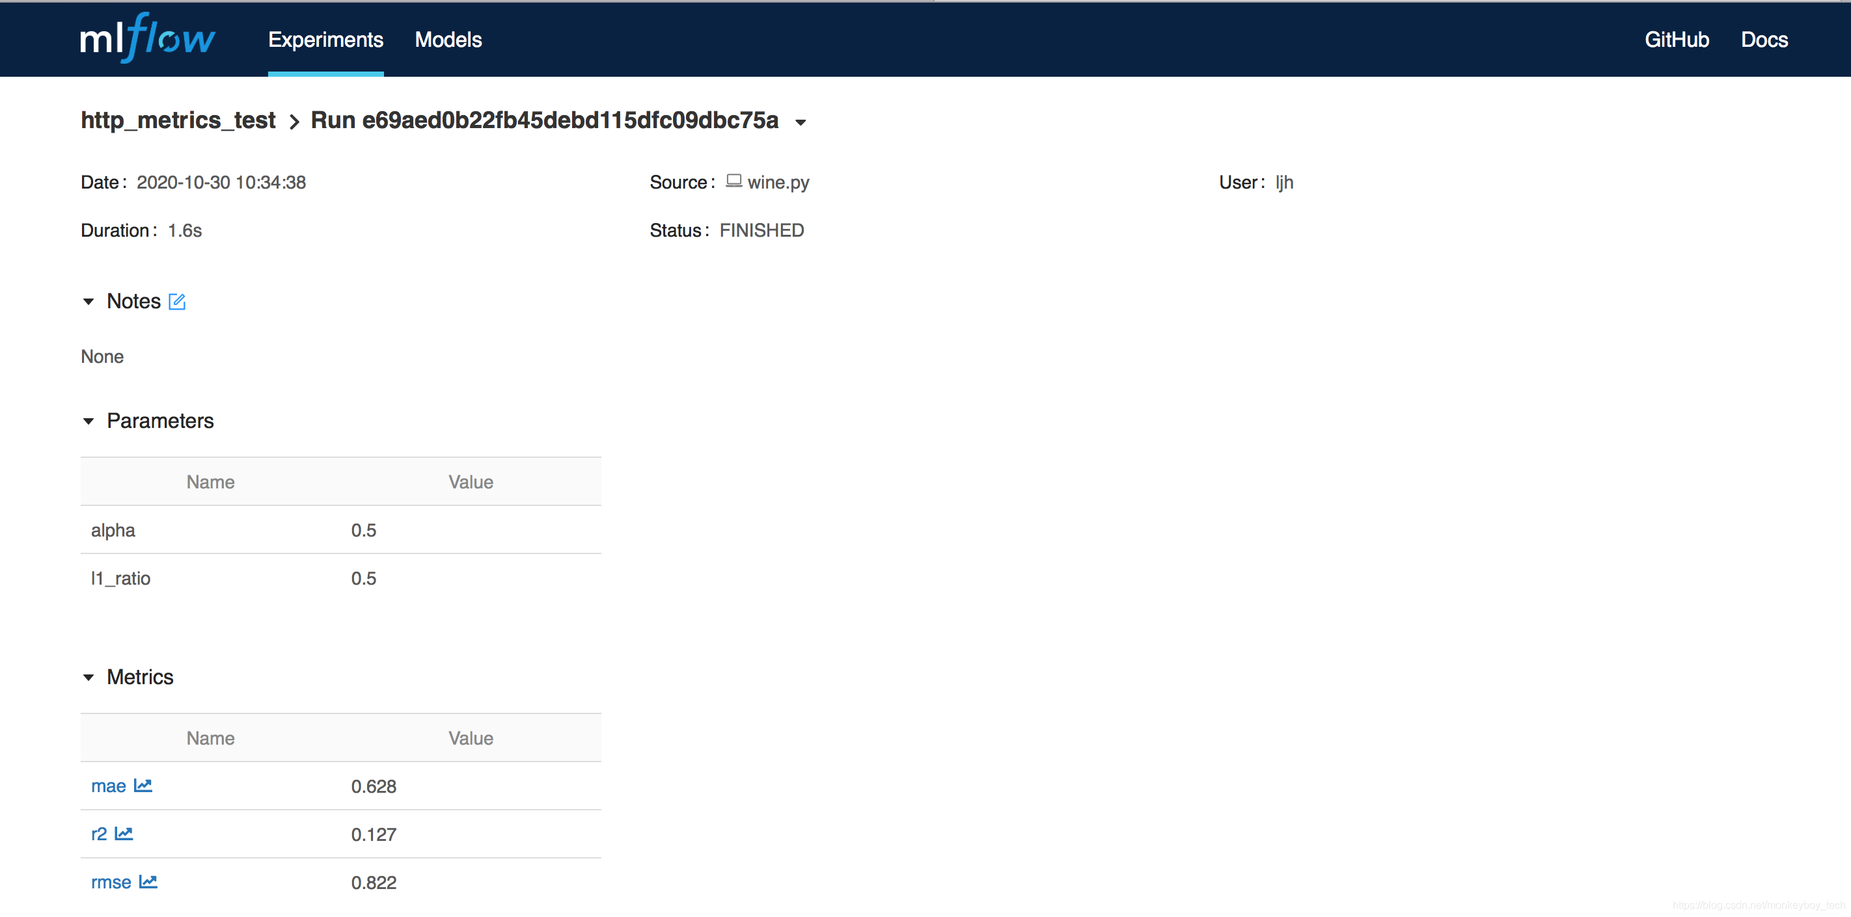The width and height of the screenshot is (1851, 917).
Task: Toggle Parameters section visibility
Action: pos(90,421)
